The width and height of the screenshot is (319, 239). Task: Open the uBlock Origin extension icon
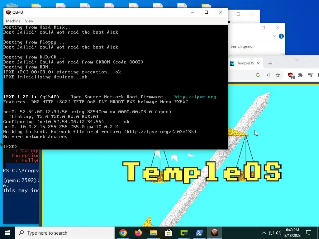tap(291, 76)
